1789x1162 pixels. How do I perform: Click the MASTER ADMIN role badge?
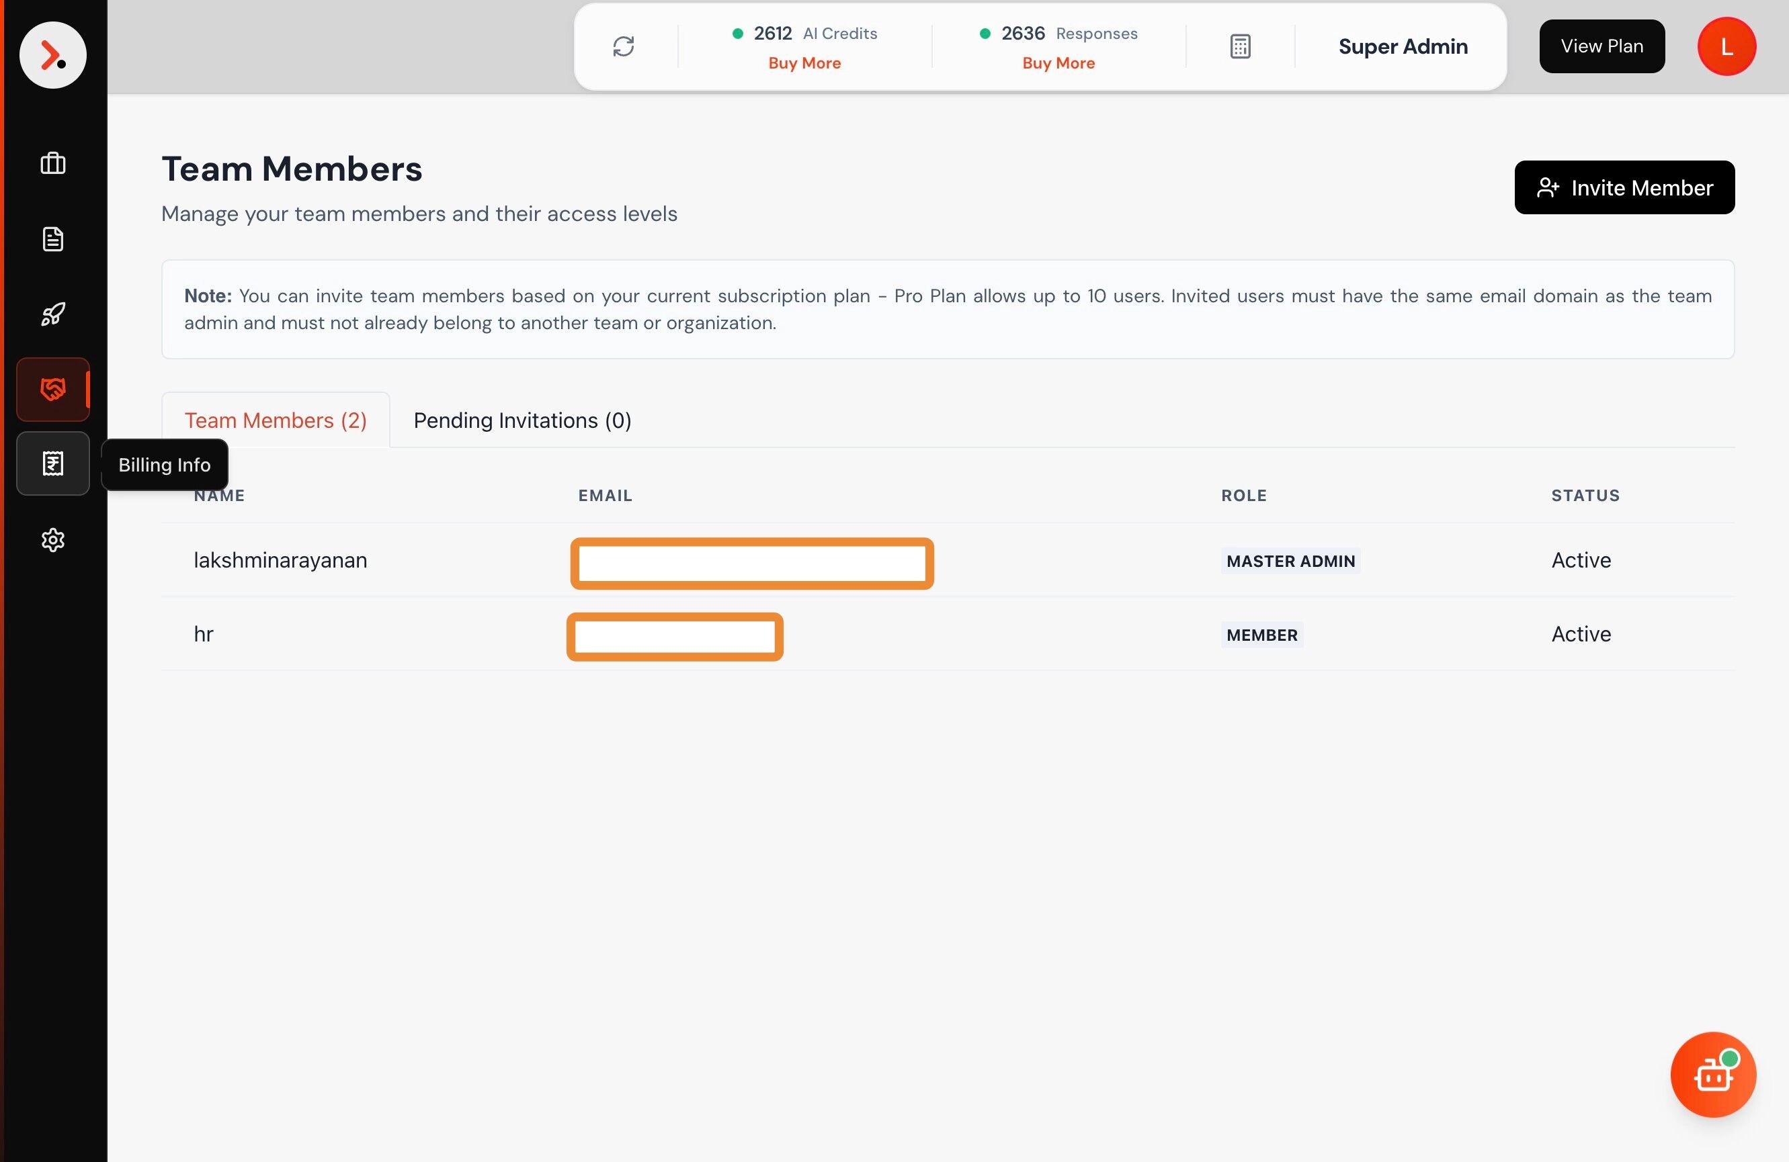(1290, 561)
